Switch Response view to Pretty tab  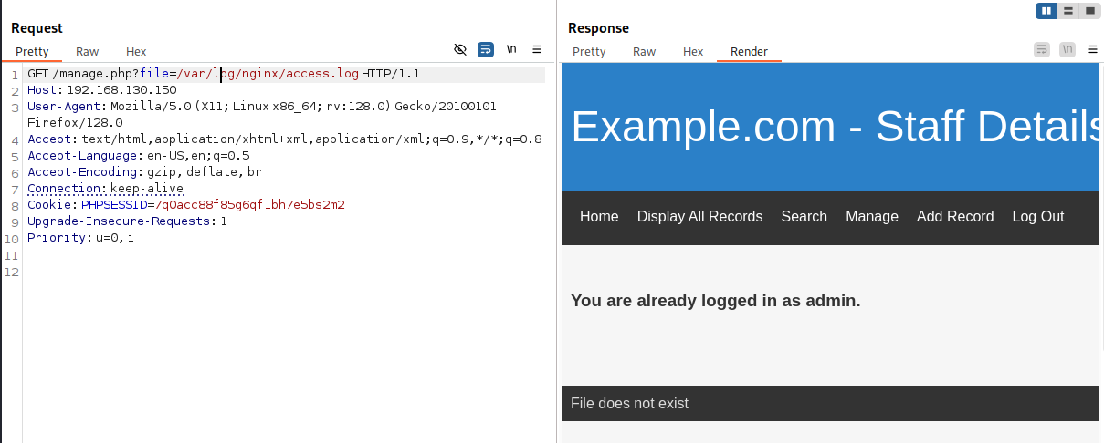[589, 52]
